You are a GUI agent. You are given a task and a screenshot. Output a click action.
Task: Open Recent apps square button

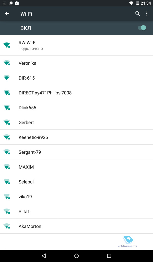point(109,256)
